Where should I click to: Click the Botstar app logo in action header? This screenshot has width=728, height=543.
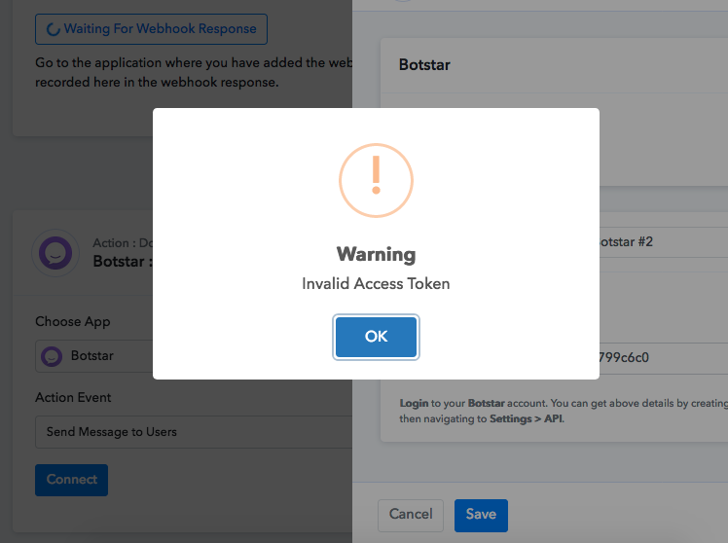55,253
